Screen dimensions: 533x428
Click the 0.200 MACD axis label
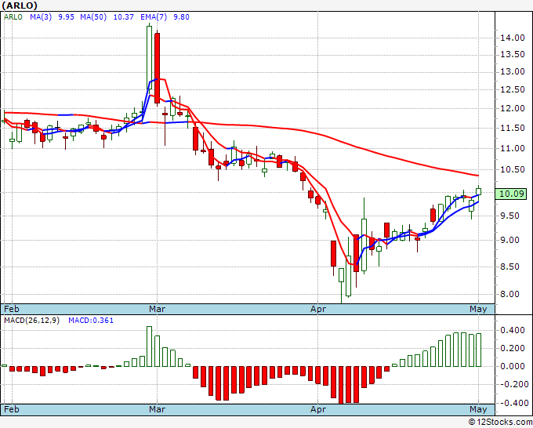click(514, 349)
